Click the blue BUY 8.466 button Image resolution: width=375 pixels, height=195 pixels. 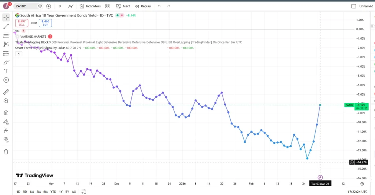[x=45, y=23]
